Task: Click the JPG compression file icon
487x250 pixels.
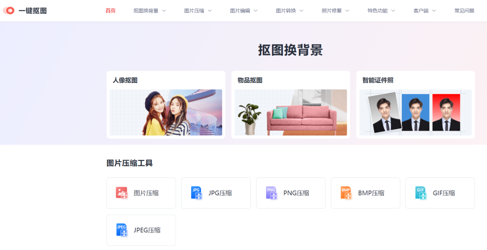Action: pyautogui.click(x=196, y=193)
